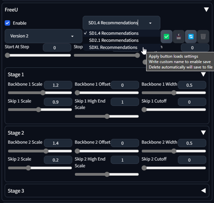Adjust the Skip 2 Cutoff slider

coord(174,168)
